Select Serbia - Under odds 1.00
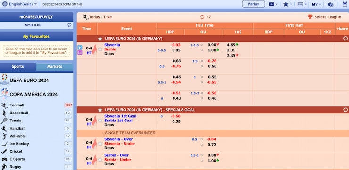 point(212,161)
